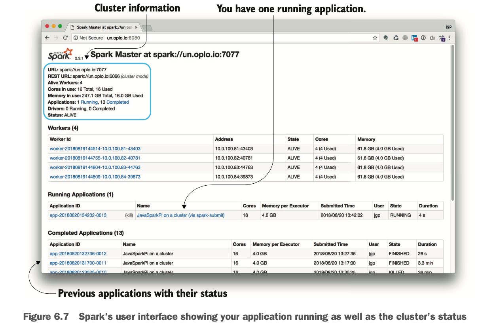Click the address 10.0.100.82:40781
This screenshot has height=327, width=497.
point(234,158)
